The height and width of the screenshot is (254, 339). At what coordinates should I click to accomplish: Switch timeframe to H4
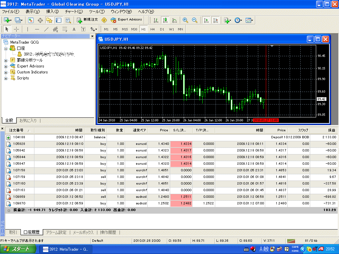point(152,29)
